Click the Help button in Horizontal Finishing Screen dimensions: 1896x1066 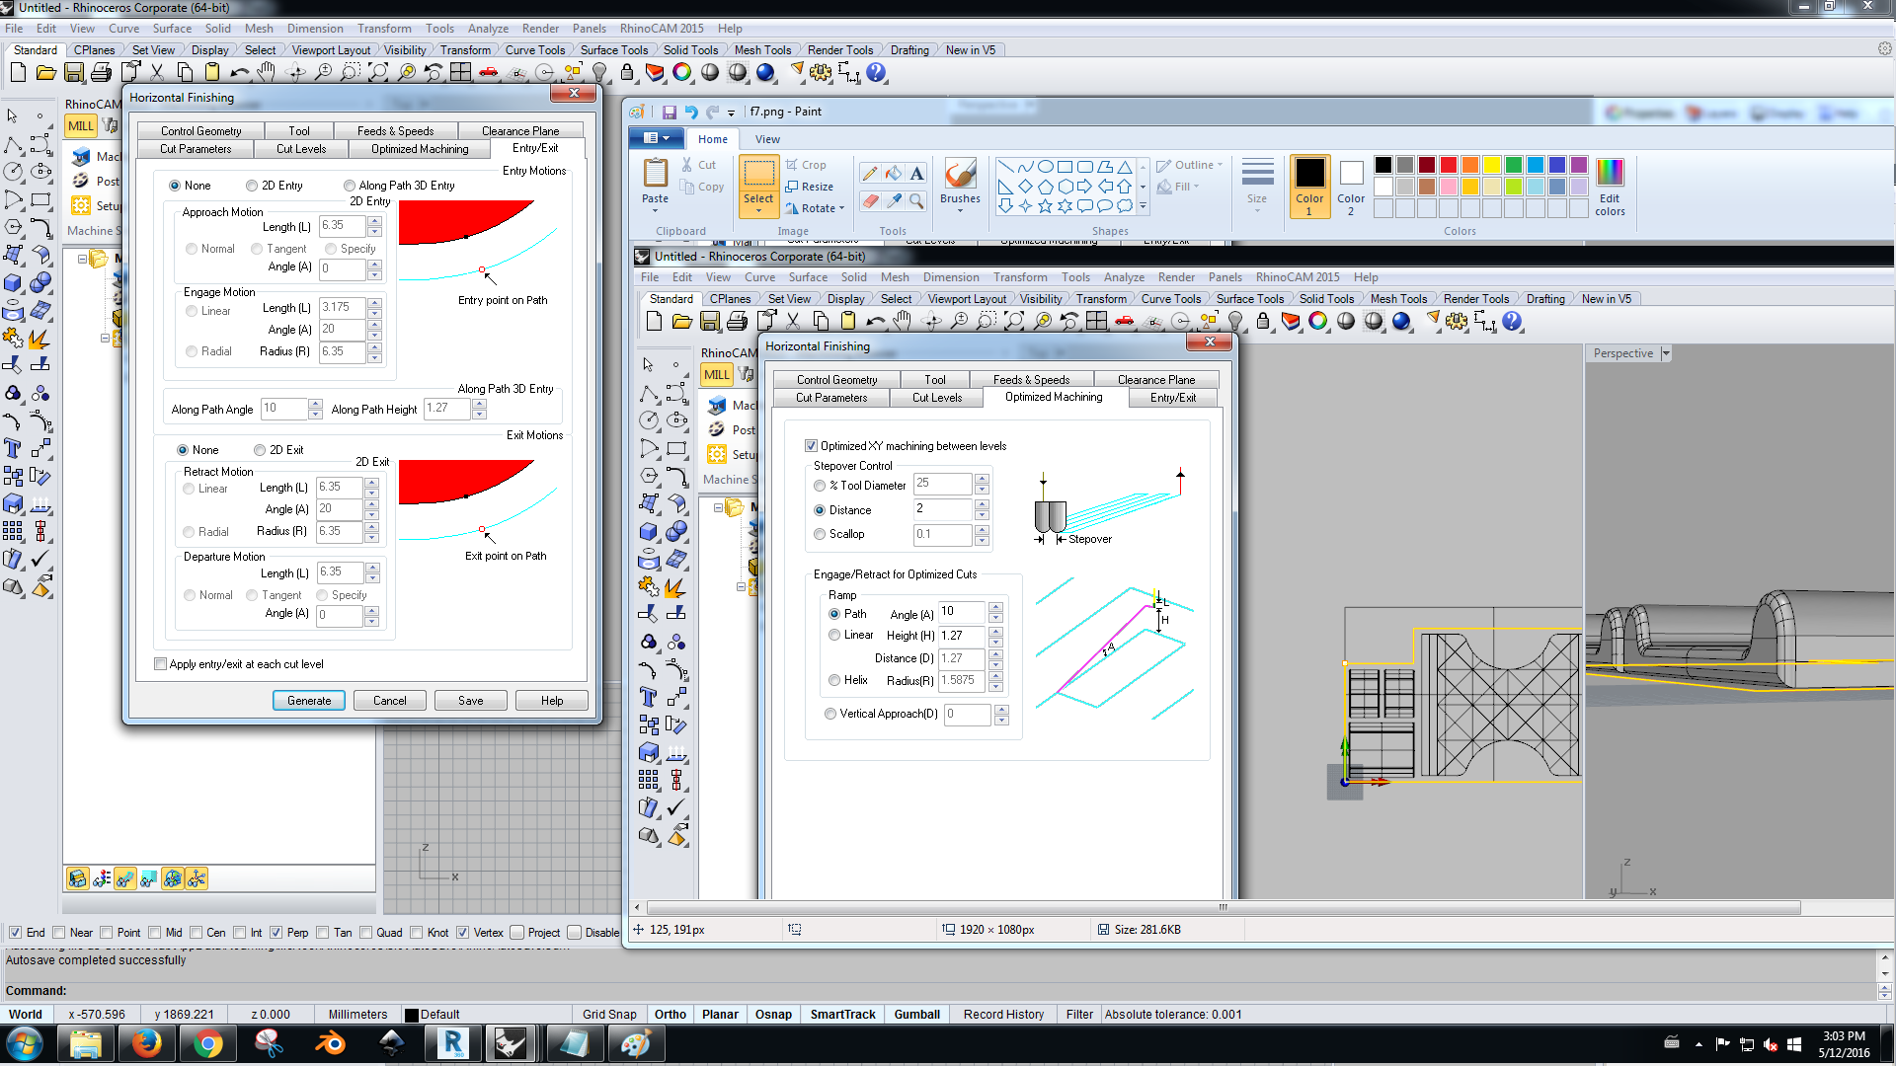(552, 701)
